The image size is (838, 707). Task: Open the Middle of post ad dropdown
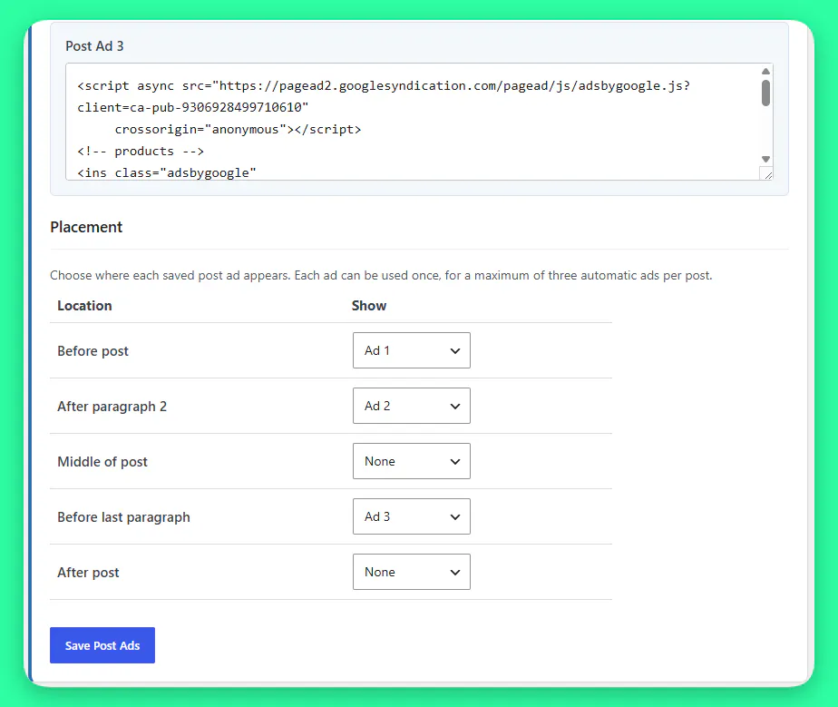(x=412, y=461)
